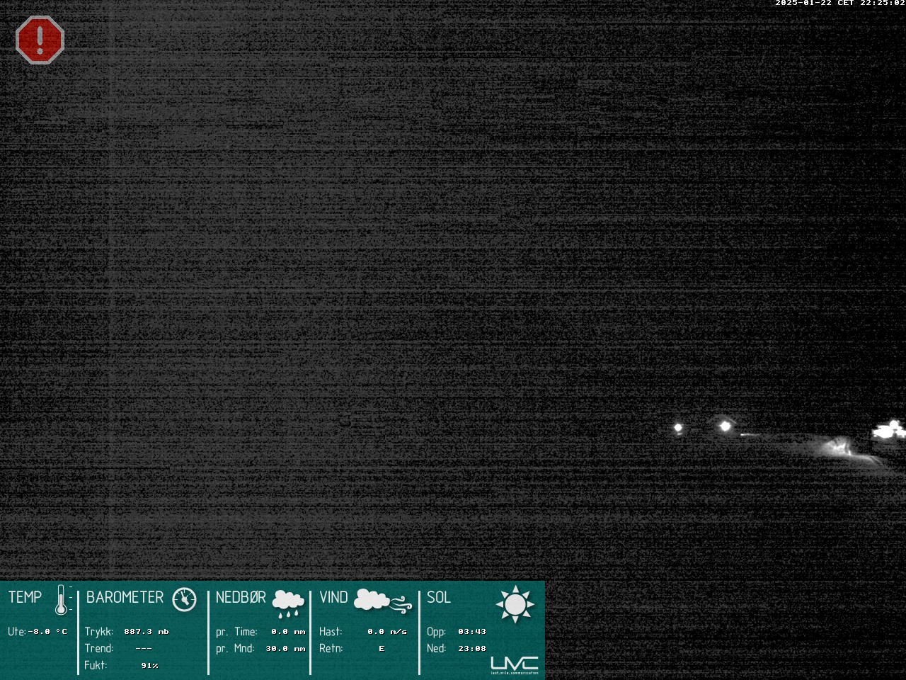Click the sun icon in SOL panel
Image resolution: width=906 pixels, height=680 pixels.
(515, 604)
